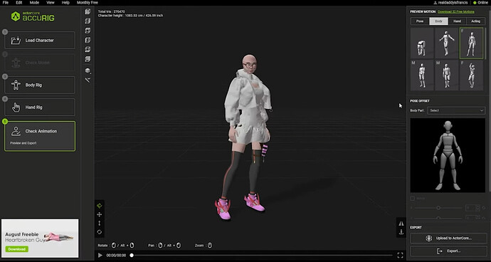Click the mirror motion icon above ground icon
This screenshot has width=491, height=262.
[x=401, y=224]
